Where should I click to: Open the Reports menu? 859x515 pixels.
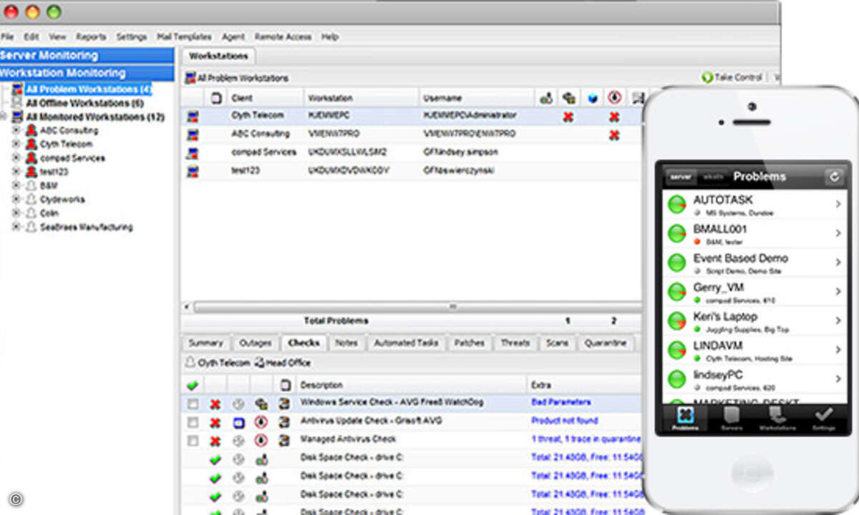pyautogui.click(x=91, y=36)
